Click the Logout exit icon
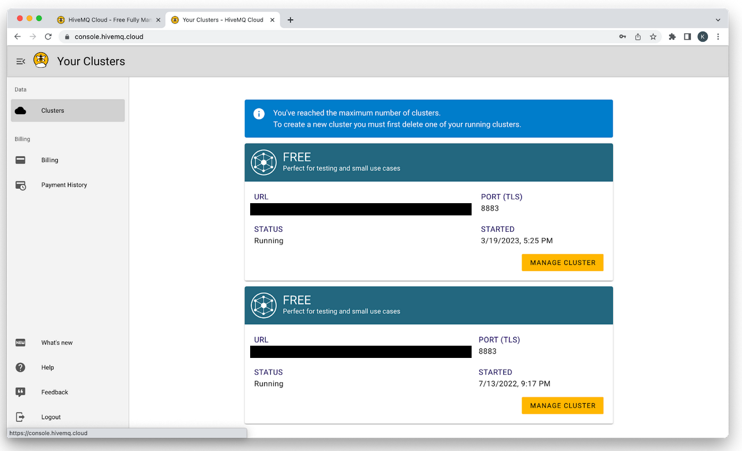This screenshot has height=451, width=742. coord(20,417)
